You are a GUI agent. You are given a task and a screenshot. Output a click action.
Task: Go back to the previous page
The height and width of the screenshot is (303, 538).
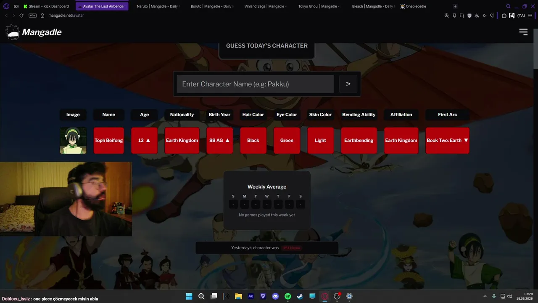6,16
